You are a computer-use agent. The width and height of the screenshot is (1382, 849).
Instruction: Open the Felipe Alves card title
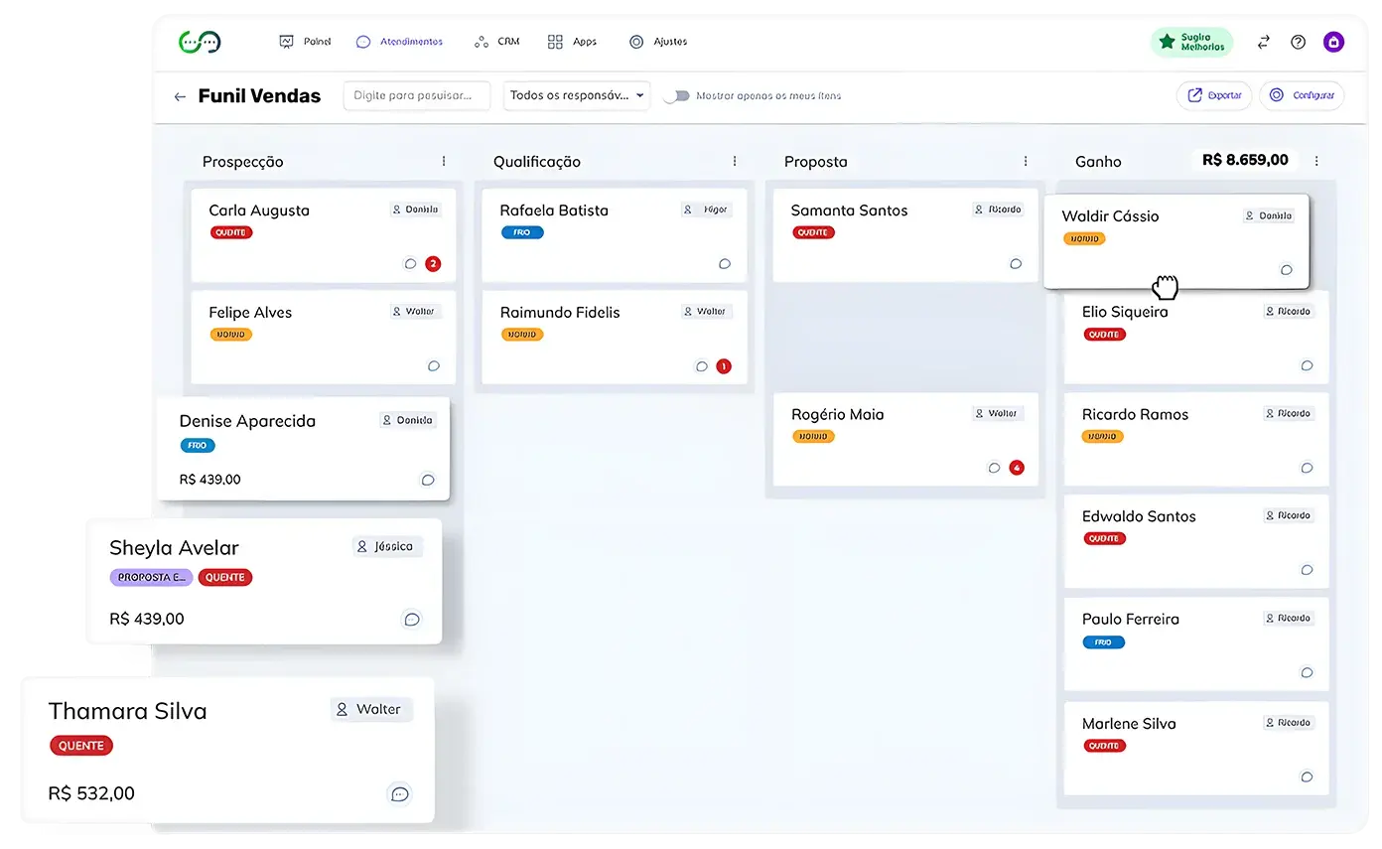click(250, 312)
